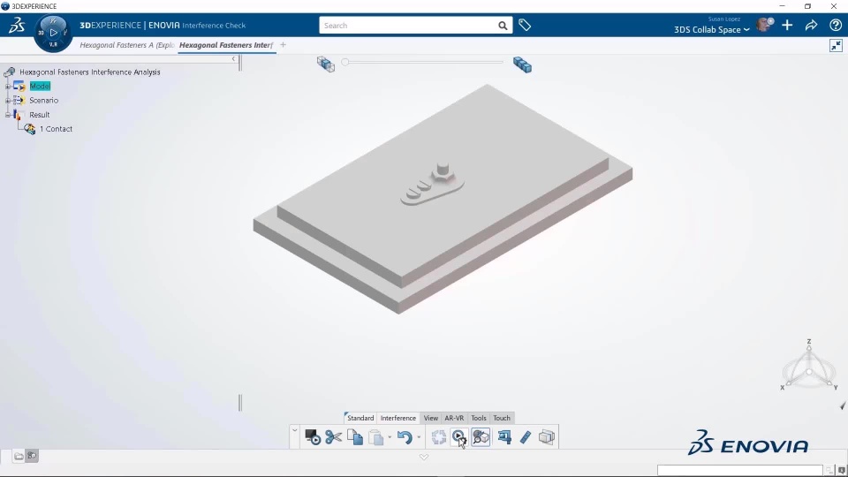The image size is (848, 477).
Task: Expand the action bar bottom chevron
Action: point(424,457)
